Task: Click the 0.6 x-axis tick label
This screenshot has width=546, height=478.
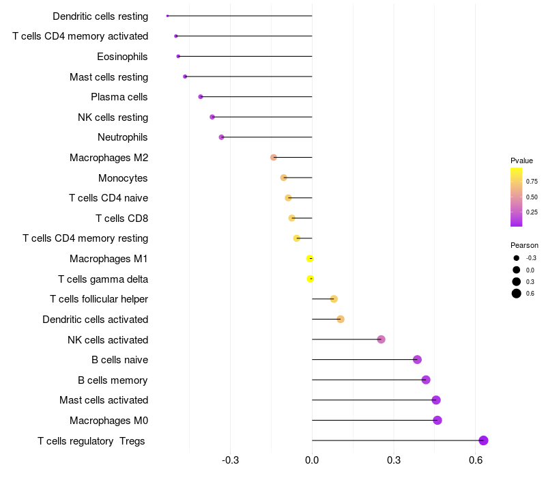Action: click(x=476, y=460)
